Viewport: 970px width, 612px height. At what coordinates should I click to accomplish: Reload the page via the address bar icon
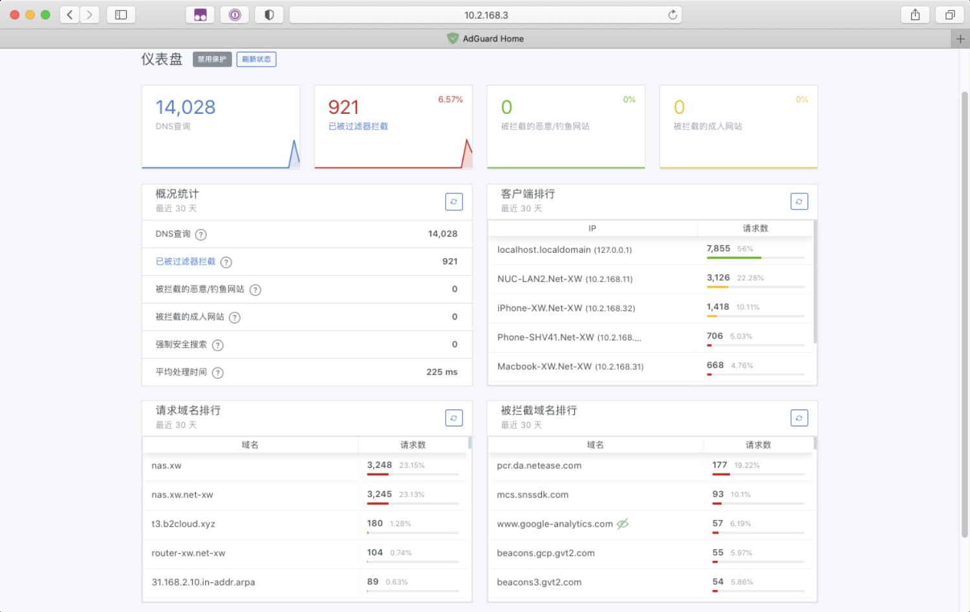(671, 14)
